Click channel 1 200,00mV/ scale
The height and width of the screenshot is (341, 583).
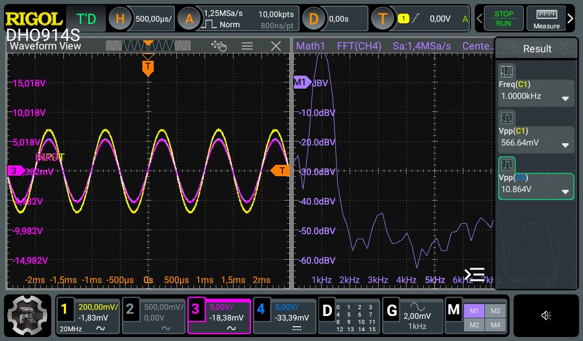98,307
